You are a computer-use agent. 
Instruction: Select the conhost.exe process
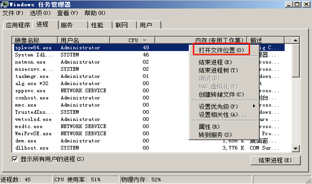(x=31, y=98)
